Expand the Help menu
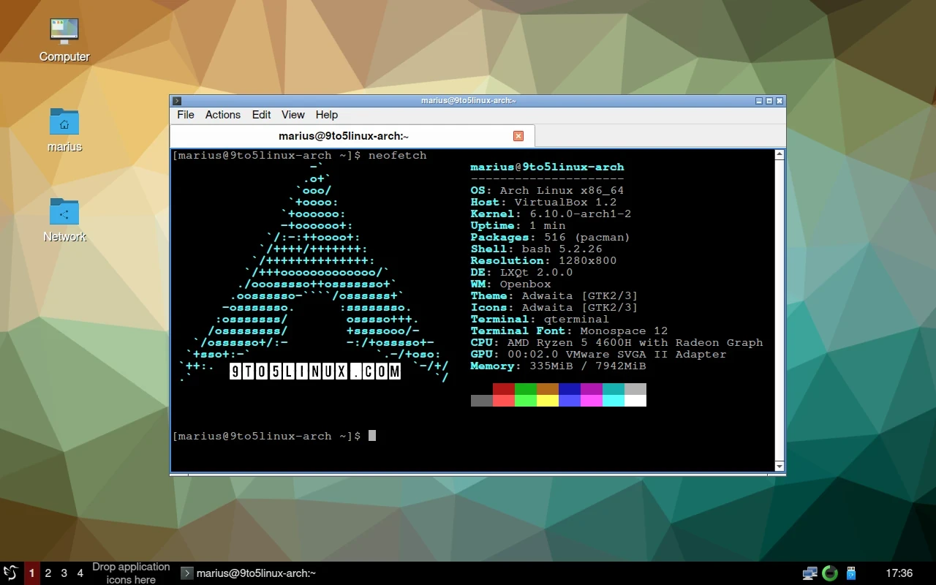This screenshot has height=585, width=936. tap(326, 115)
